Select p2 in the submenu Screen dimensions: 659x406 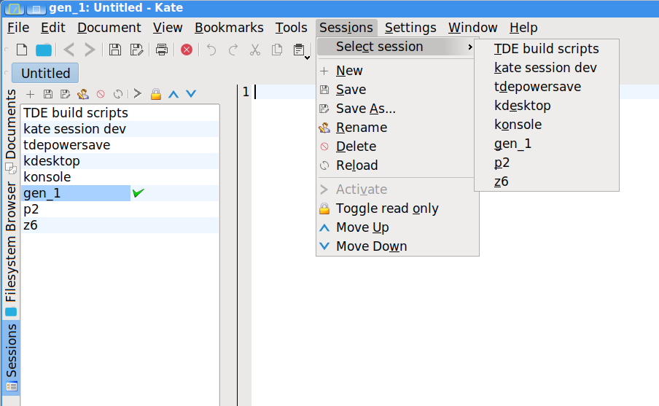(x=547, y=163)
